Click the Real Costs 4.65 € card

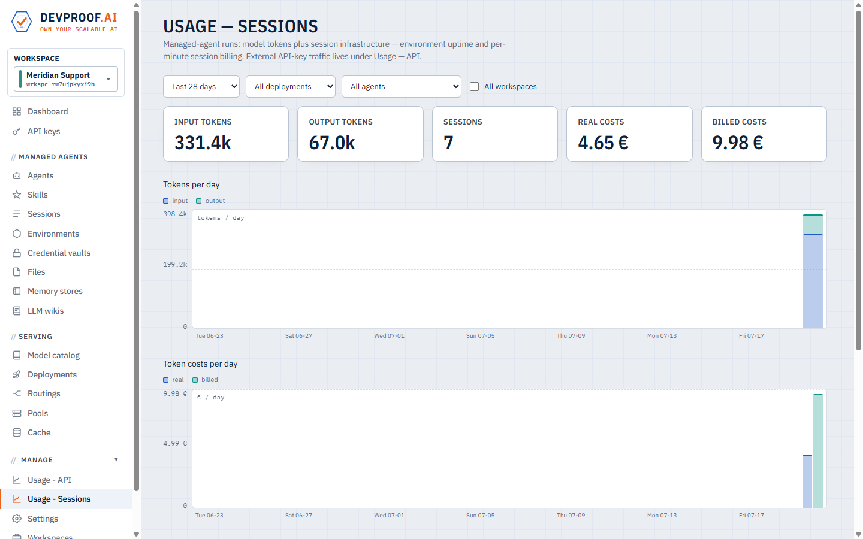[x=629, y=134]
